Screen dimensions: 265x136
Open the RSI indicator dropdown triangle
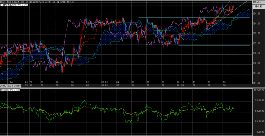[x=17, y=90]
